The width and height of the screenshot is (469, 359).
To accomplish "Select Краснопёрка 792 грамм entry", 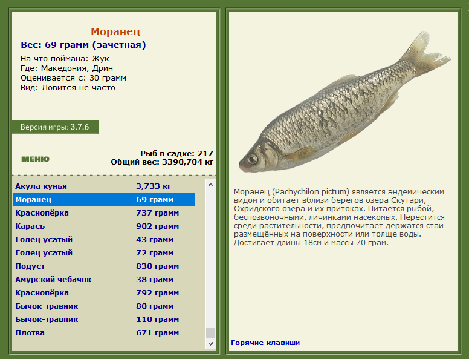I will [x=104, y=293].
